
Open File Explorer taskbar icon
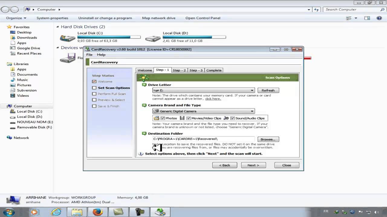(77, 212)
